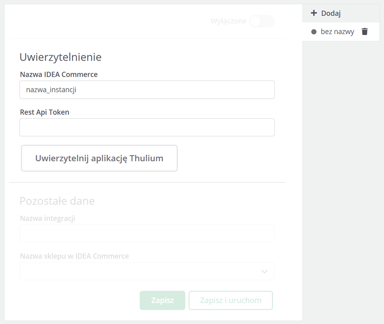Viewport: 384px width, 324px height.
Task: Focus the Nazwa IDEA Commerce input field
Action: coord(147,90)
